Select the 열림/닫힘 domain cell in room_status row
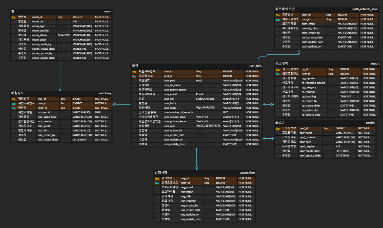 pyautogui.click(x=64, y=35)
